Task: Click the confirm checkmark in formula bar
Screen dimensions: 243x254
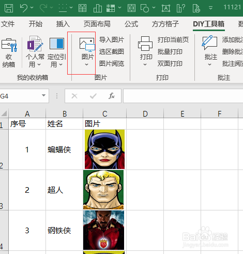Action: click(93, 96)
